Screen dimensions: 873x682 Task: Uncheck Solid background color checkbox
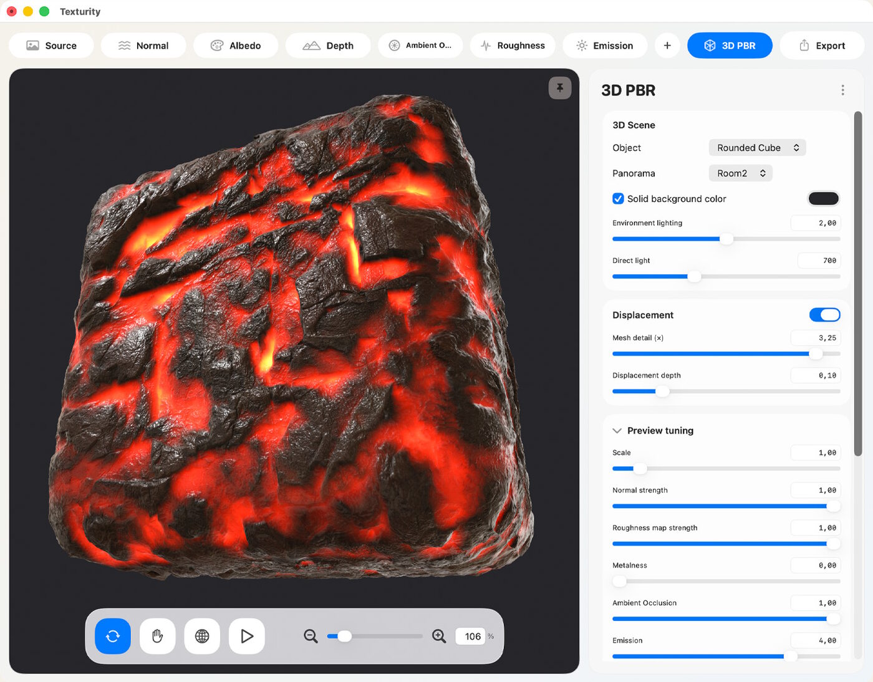618,199
